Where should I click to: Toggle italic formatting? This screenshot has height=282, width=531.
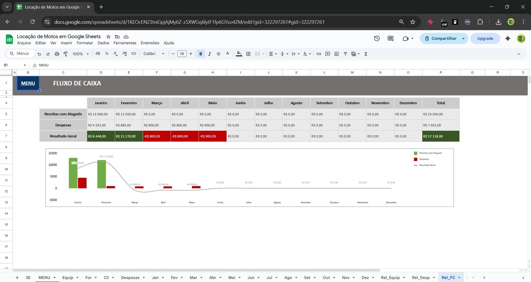click(209, 54)
